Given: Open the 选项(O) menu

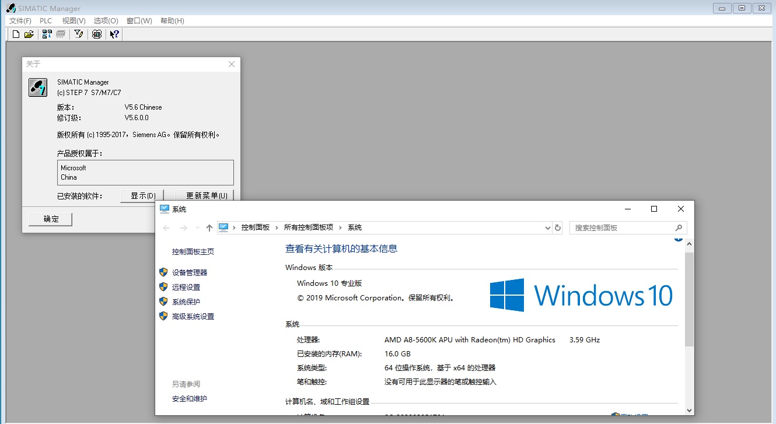Looking at the screenshot, I should [x=106, y=21].
